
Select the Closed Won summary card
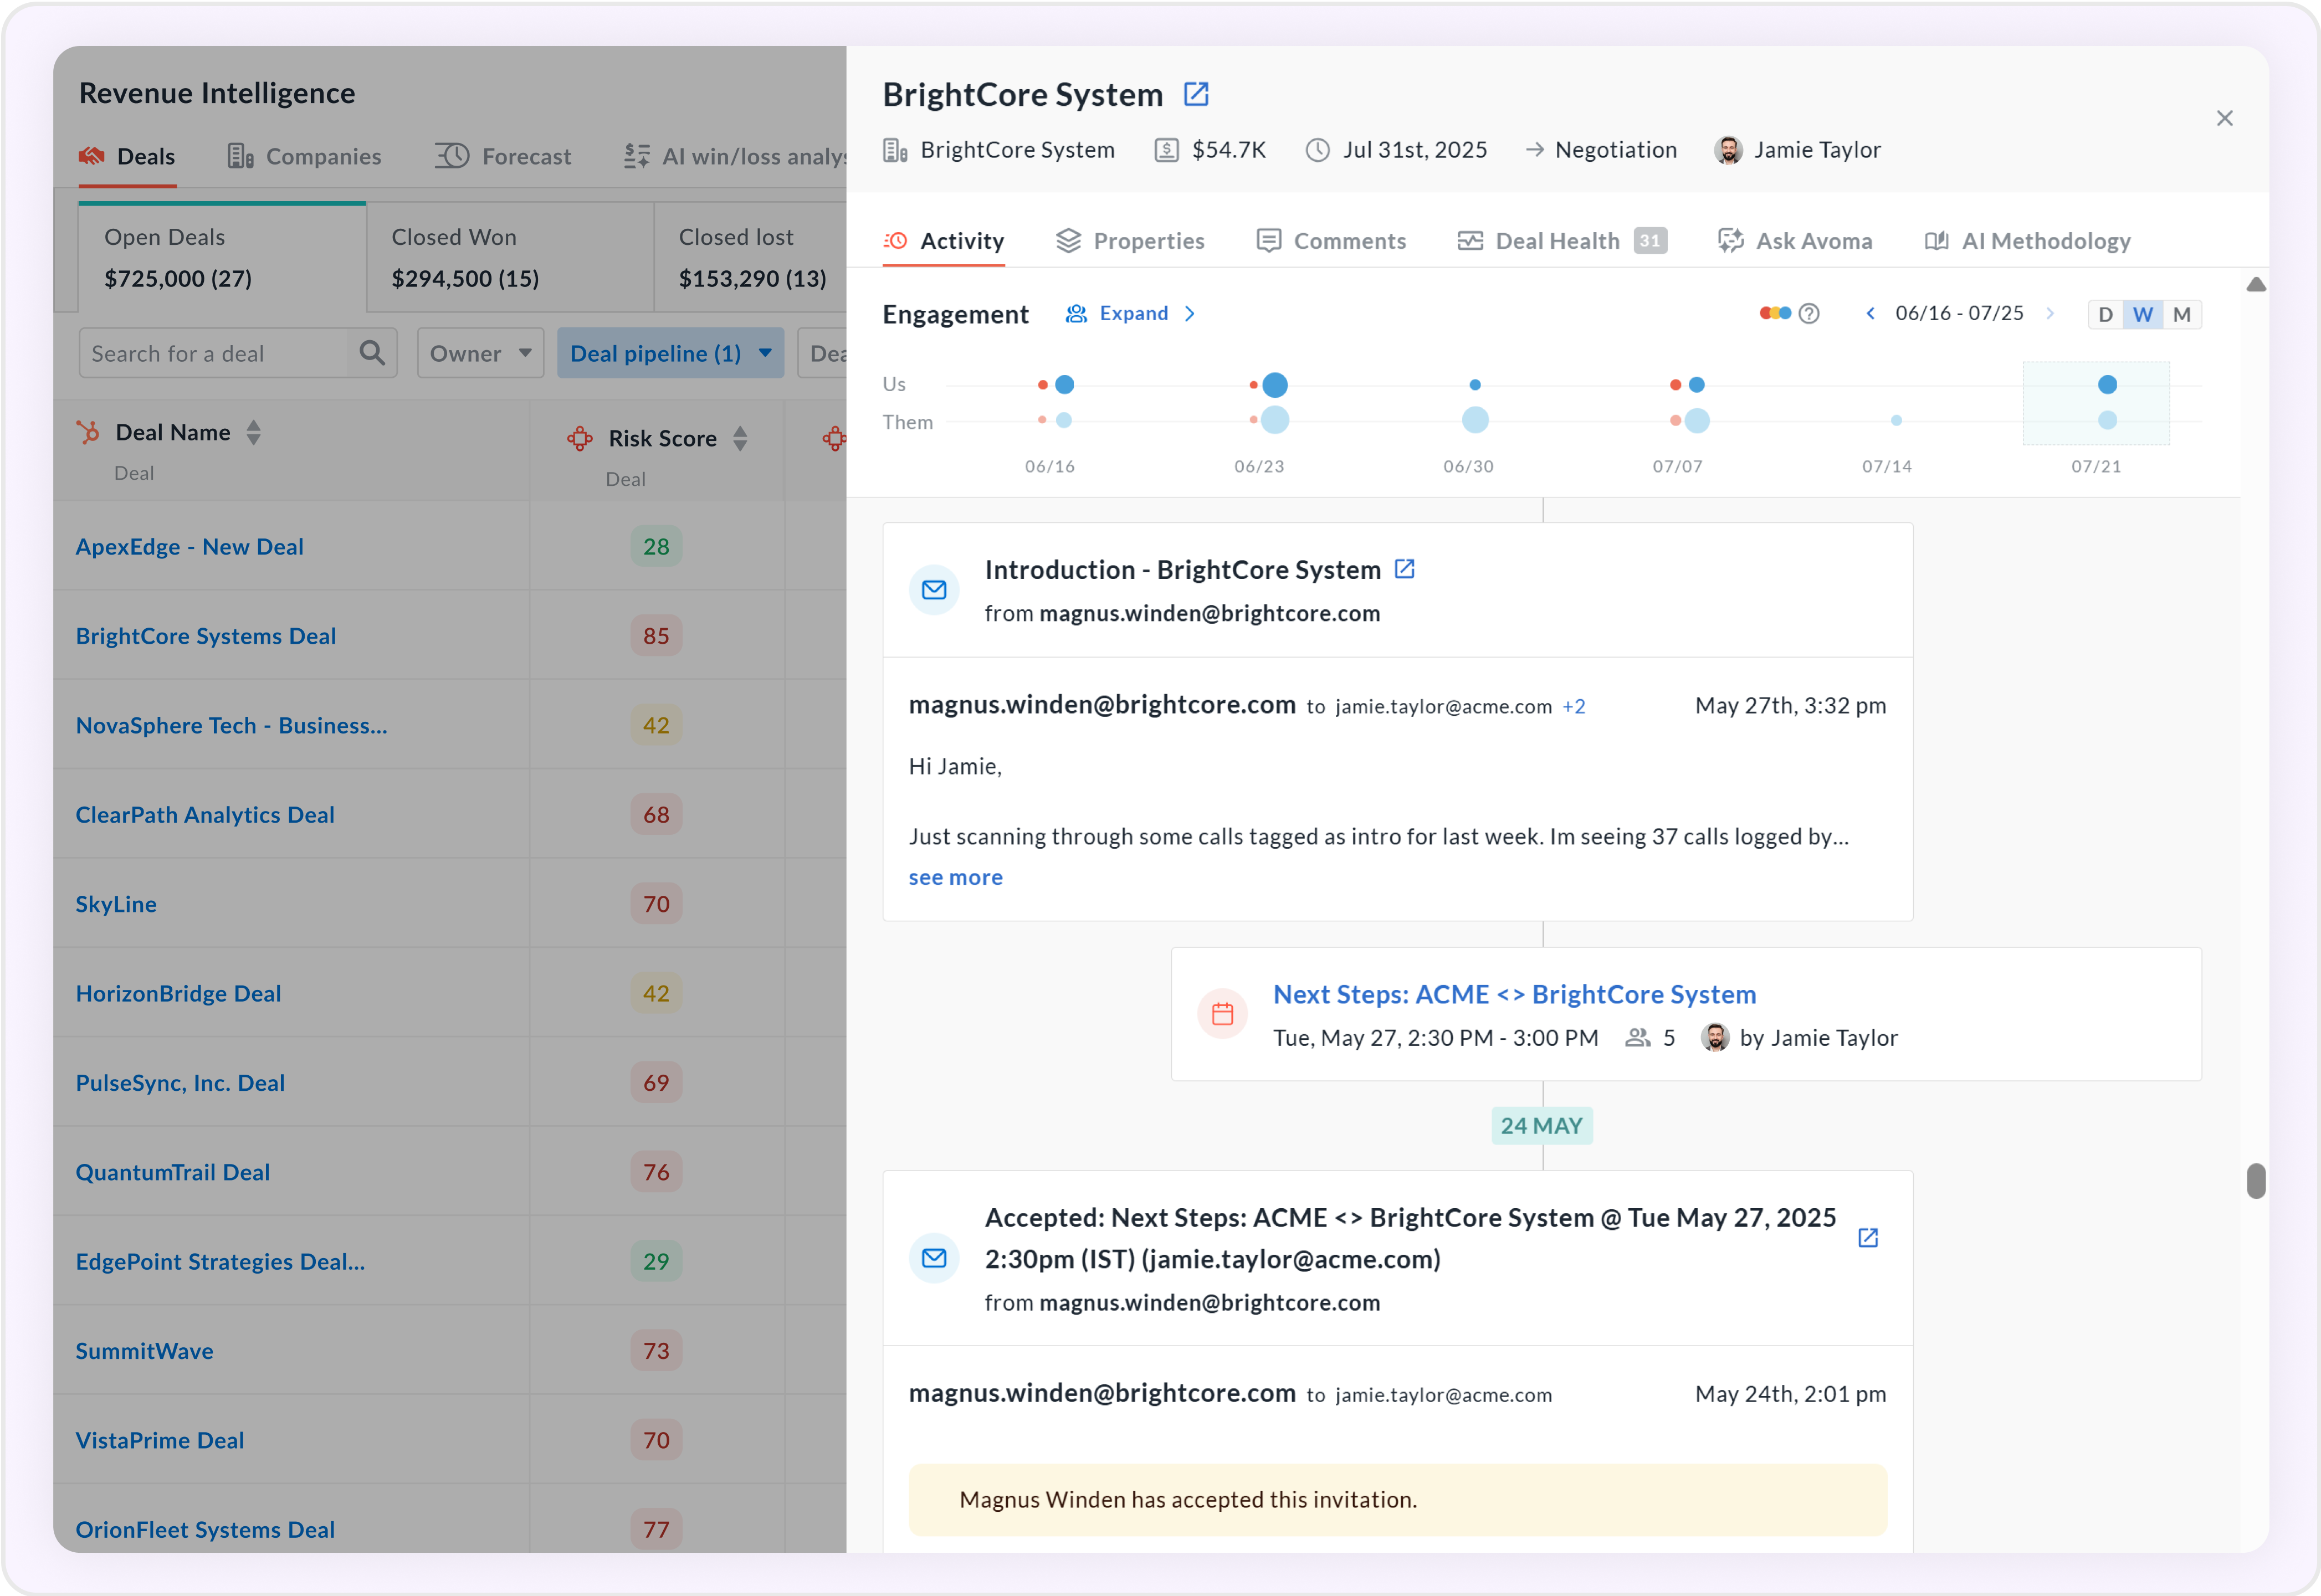[510, 258]
